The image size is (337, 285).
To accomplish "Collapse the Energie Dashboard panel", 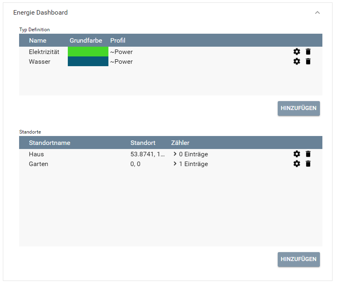I will pyautogui.click(x=318, y=13).
